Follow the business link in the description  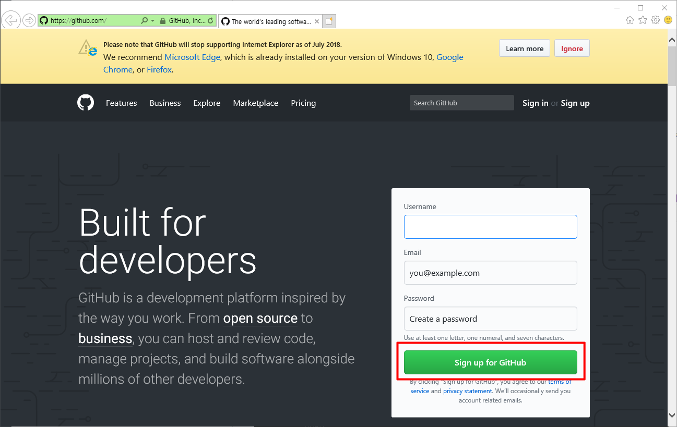(x=105, y=339)
